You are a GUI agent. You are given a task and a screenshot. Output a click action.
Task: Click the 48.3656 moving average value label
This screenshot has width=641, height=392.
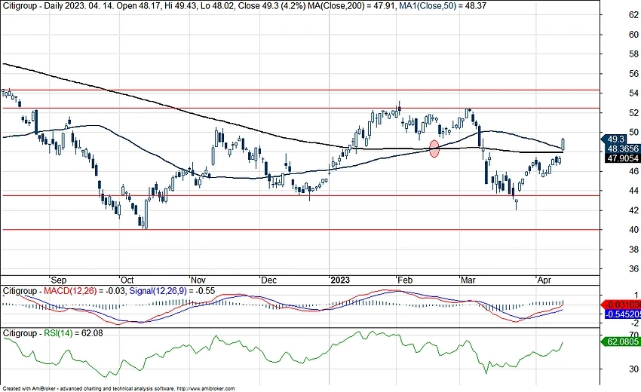click(x=622, y=149)
